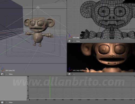This screenshot has width=135, height=104.
Task: Open editor type selector in left 3D viewport
Action: pyautogui.click(x=3, y=74)
